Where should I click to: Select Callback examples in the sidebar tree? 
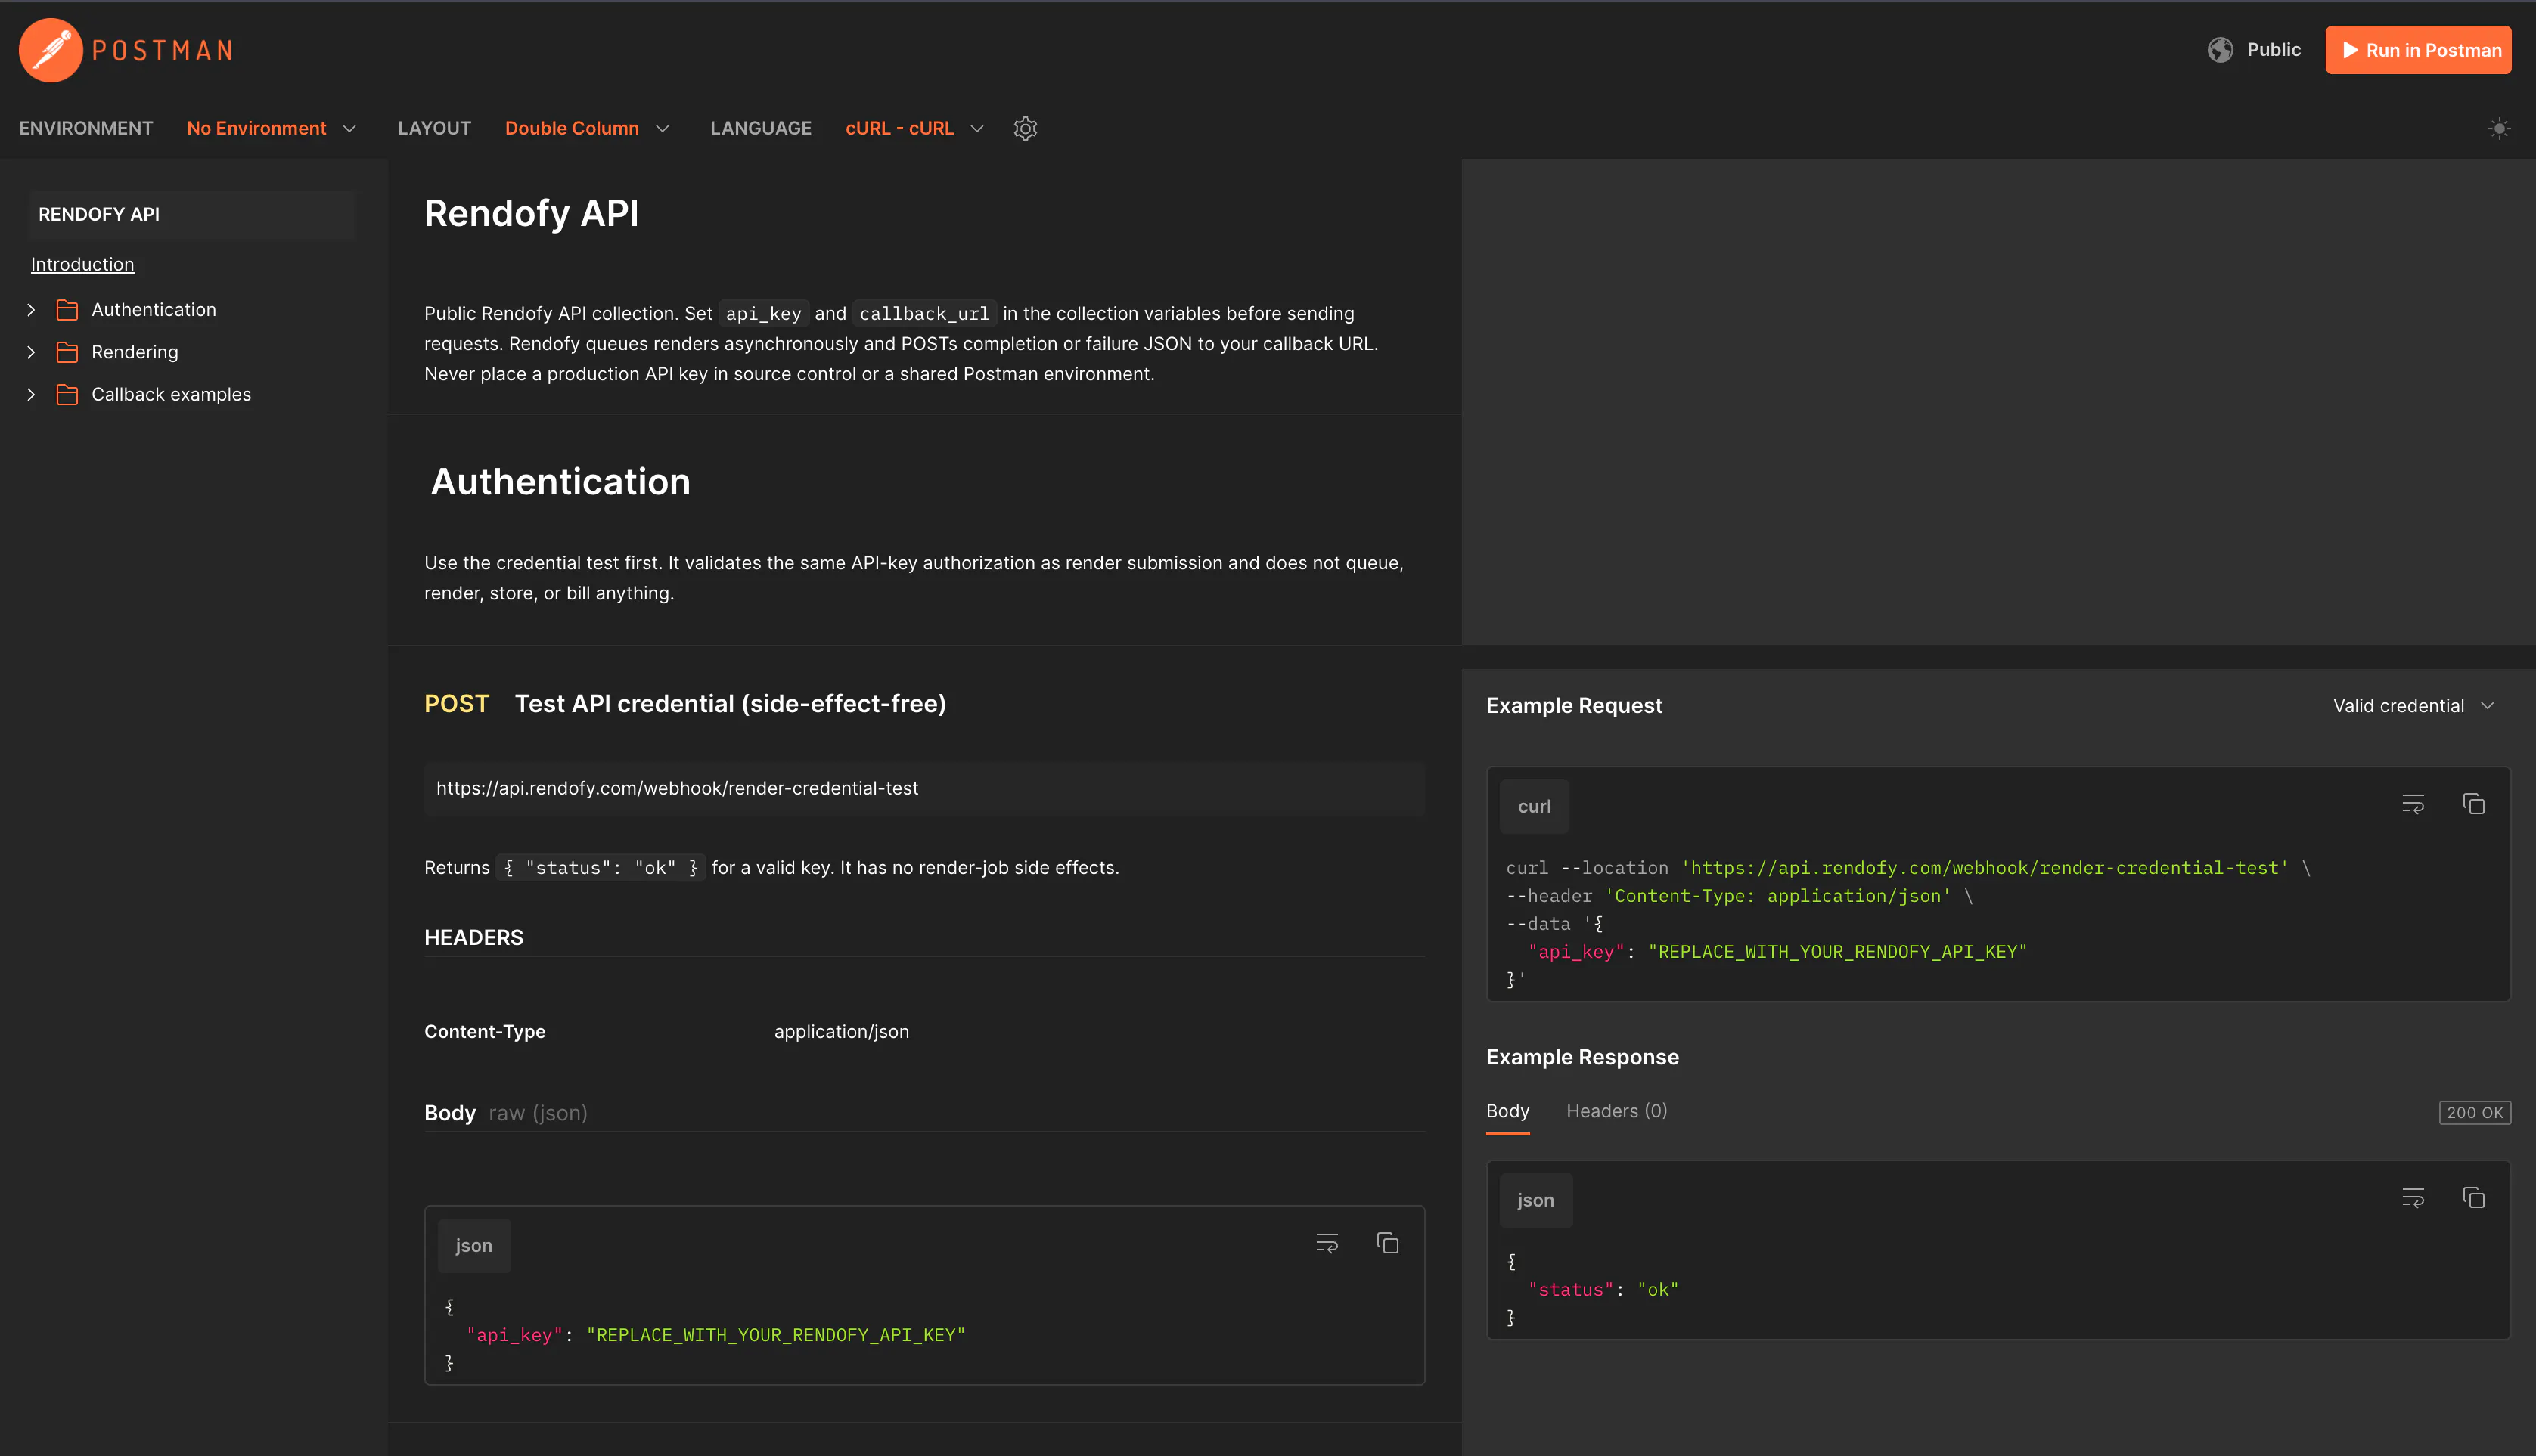[x=171, y=395]
